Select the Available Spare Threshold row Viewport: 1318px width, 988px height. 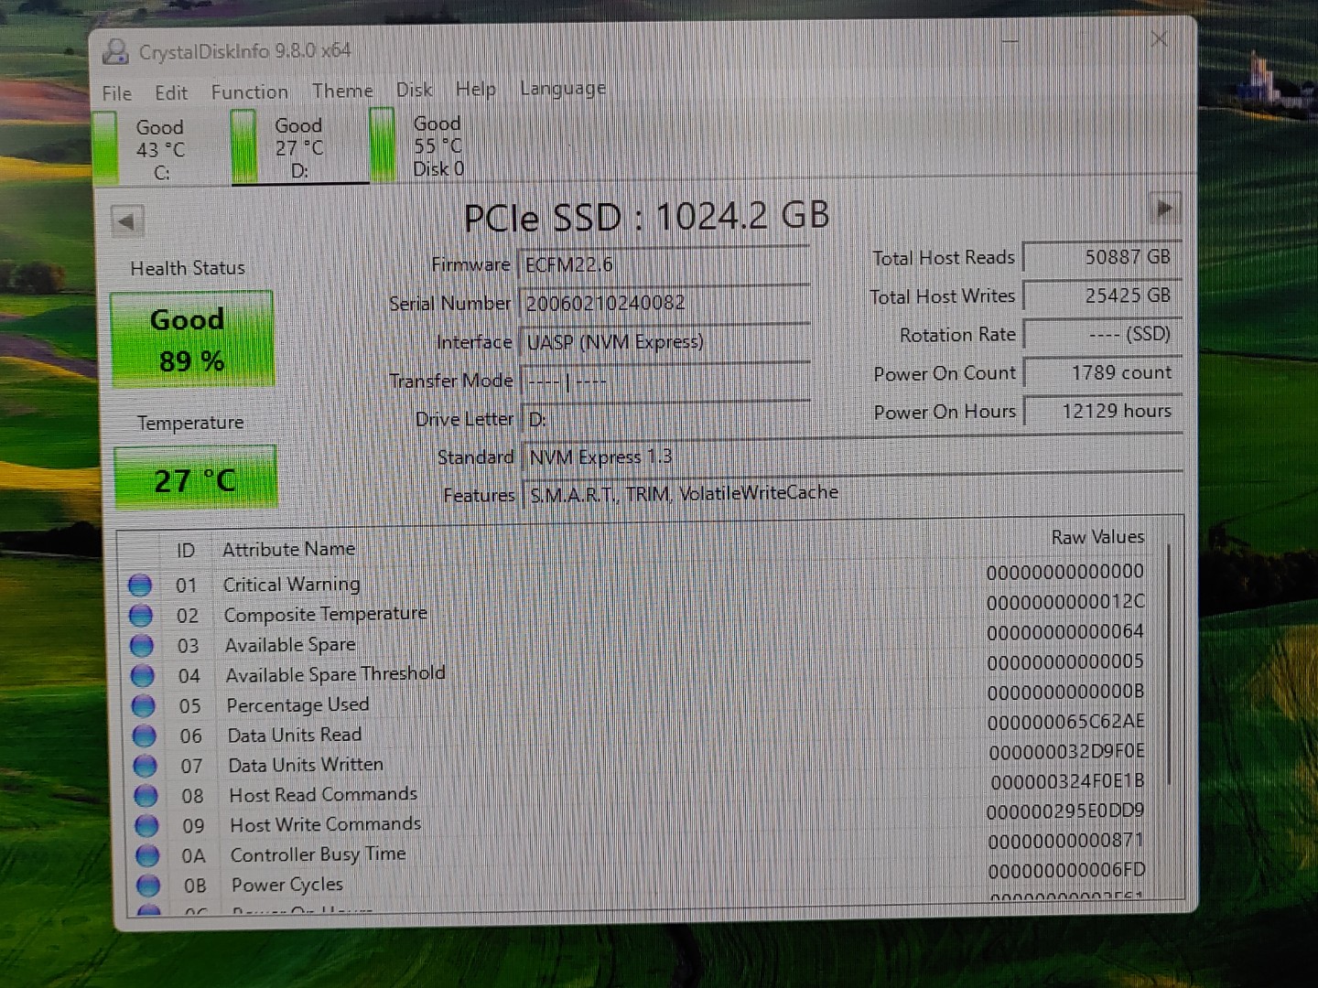click(x=641, y=669)
